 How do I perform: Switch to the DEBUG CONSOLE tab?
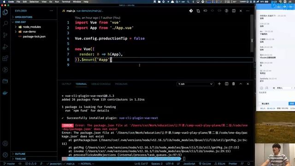click(x=101, y=84)
